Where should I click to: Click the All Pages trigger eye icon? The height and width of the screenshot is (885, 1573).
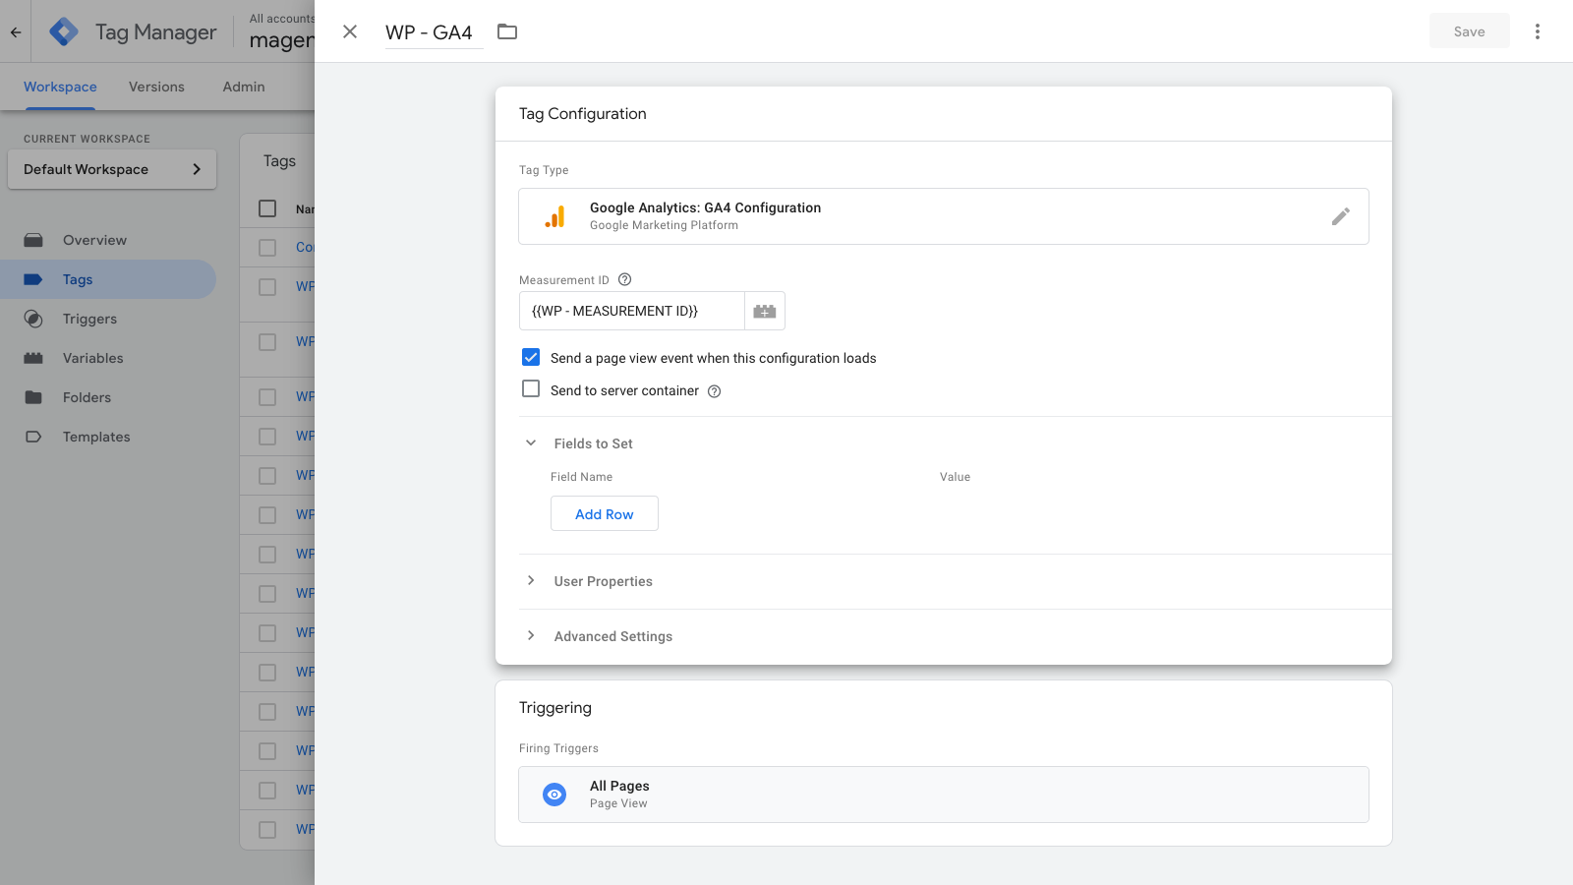coord(554,795)
